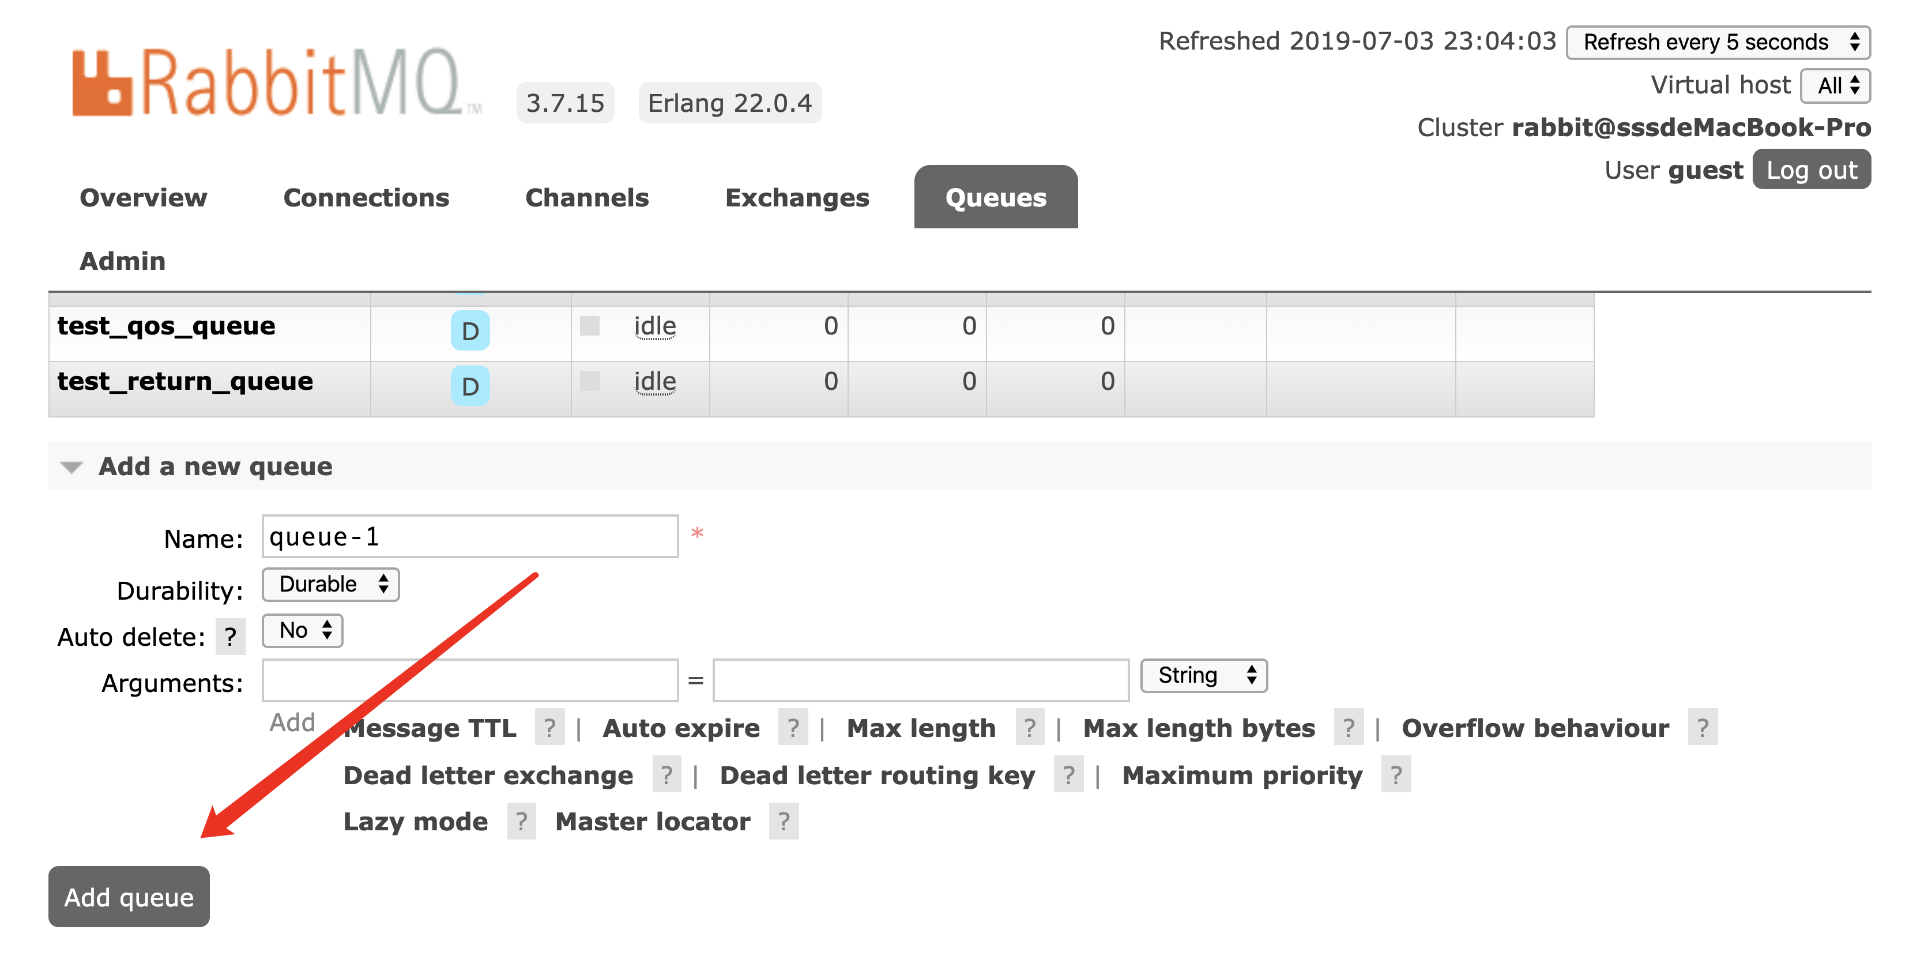
Task: Click Lazy mode question mark icon
Action: click(x=521, y=822)
